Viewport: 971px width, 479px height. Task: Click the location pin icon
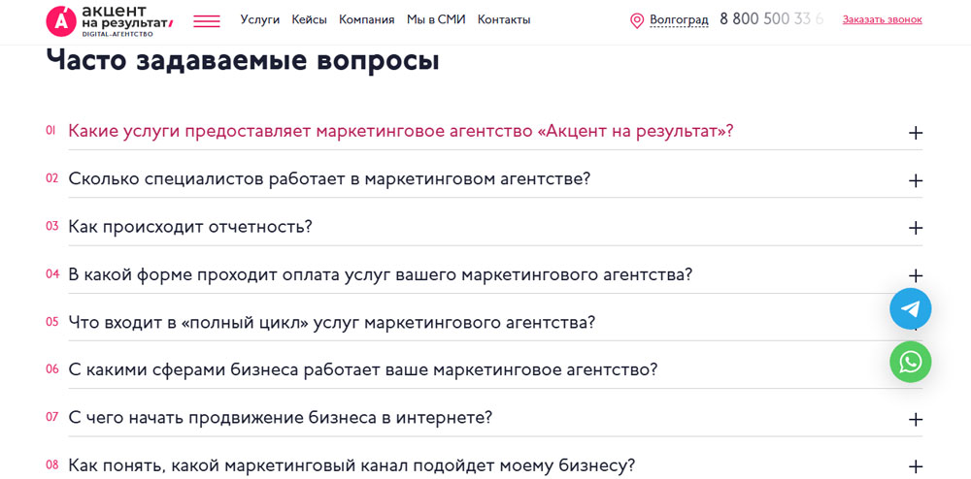click(637, 21)
